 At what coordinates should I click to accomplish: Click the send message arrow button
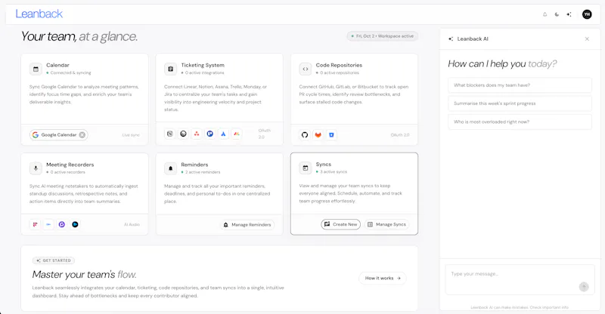[584, 287]
